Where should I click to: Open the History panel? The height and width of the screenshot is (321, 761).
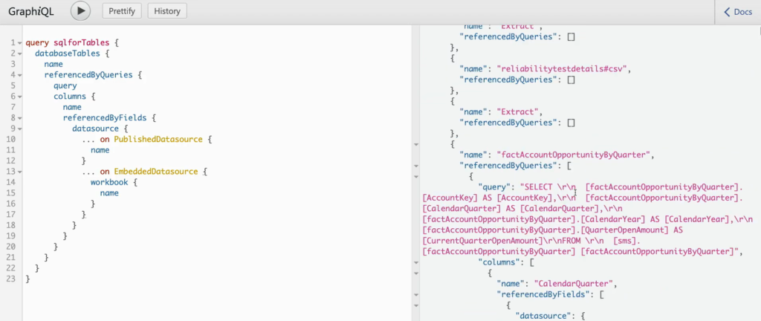pyautogui.click(x=167, y=11)
